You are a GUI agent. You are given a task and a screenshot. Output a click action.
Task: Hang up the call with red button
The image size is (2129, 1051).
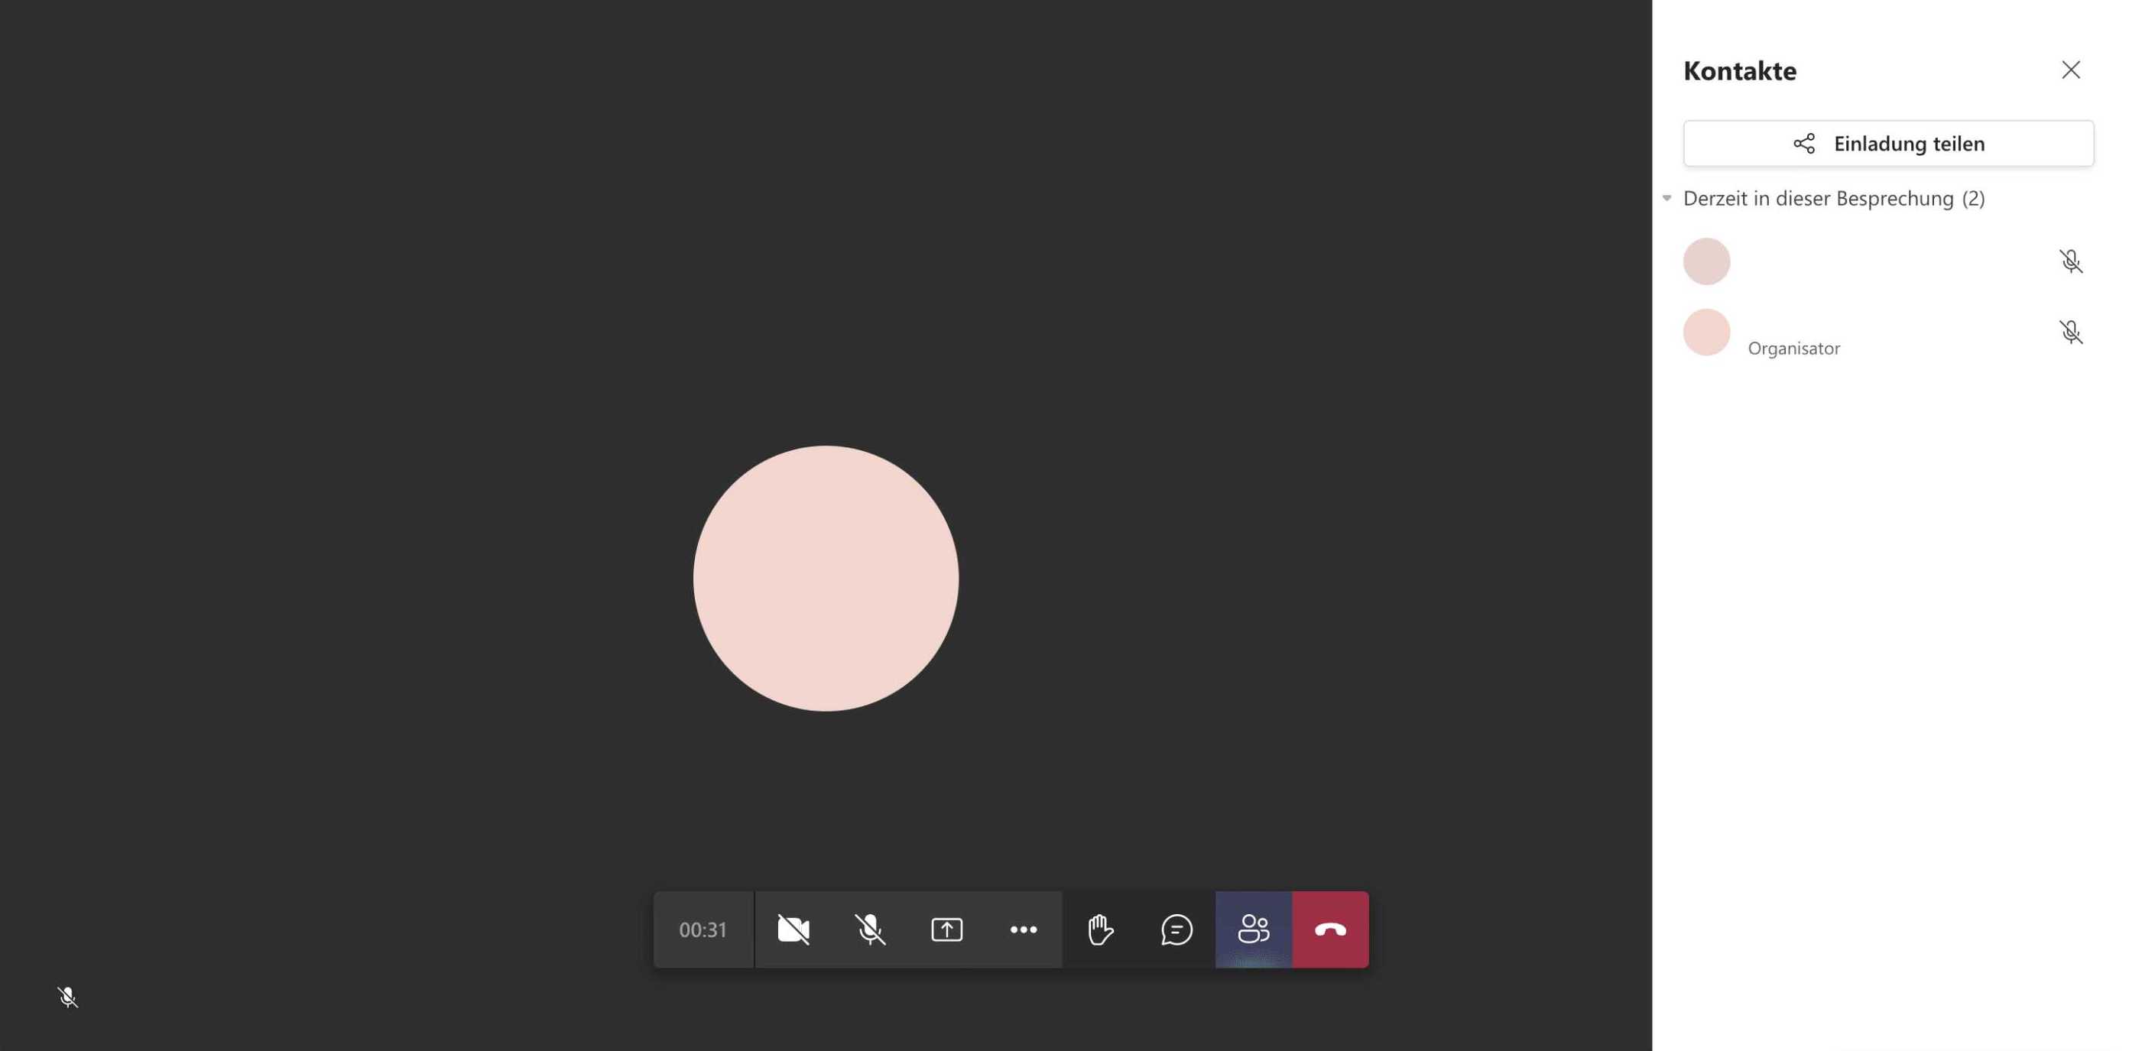1331,929
